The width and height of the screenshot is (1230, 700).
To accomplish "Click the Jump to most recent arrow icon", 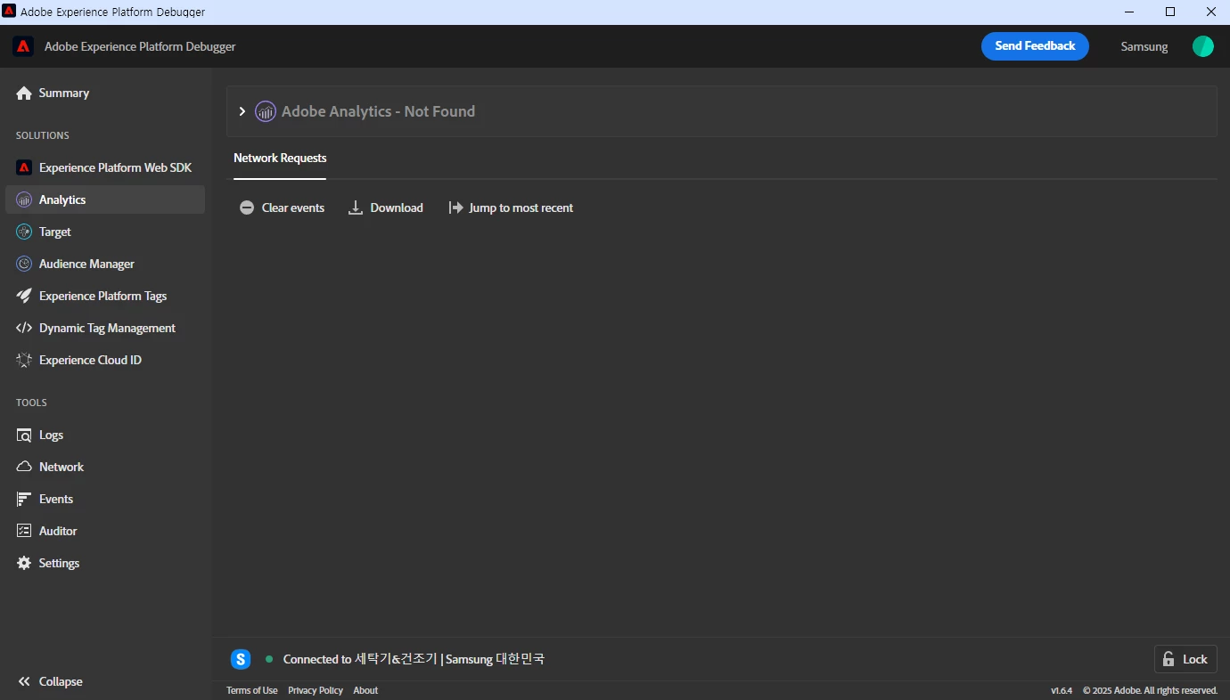I will 456,208.
